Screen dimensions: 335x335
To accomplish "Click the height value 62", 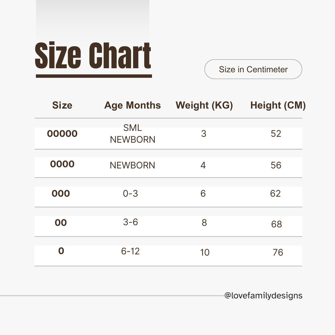I will 275,194.
